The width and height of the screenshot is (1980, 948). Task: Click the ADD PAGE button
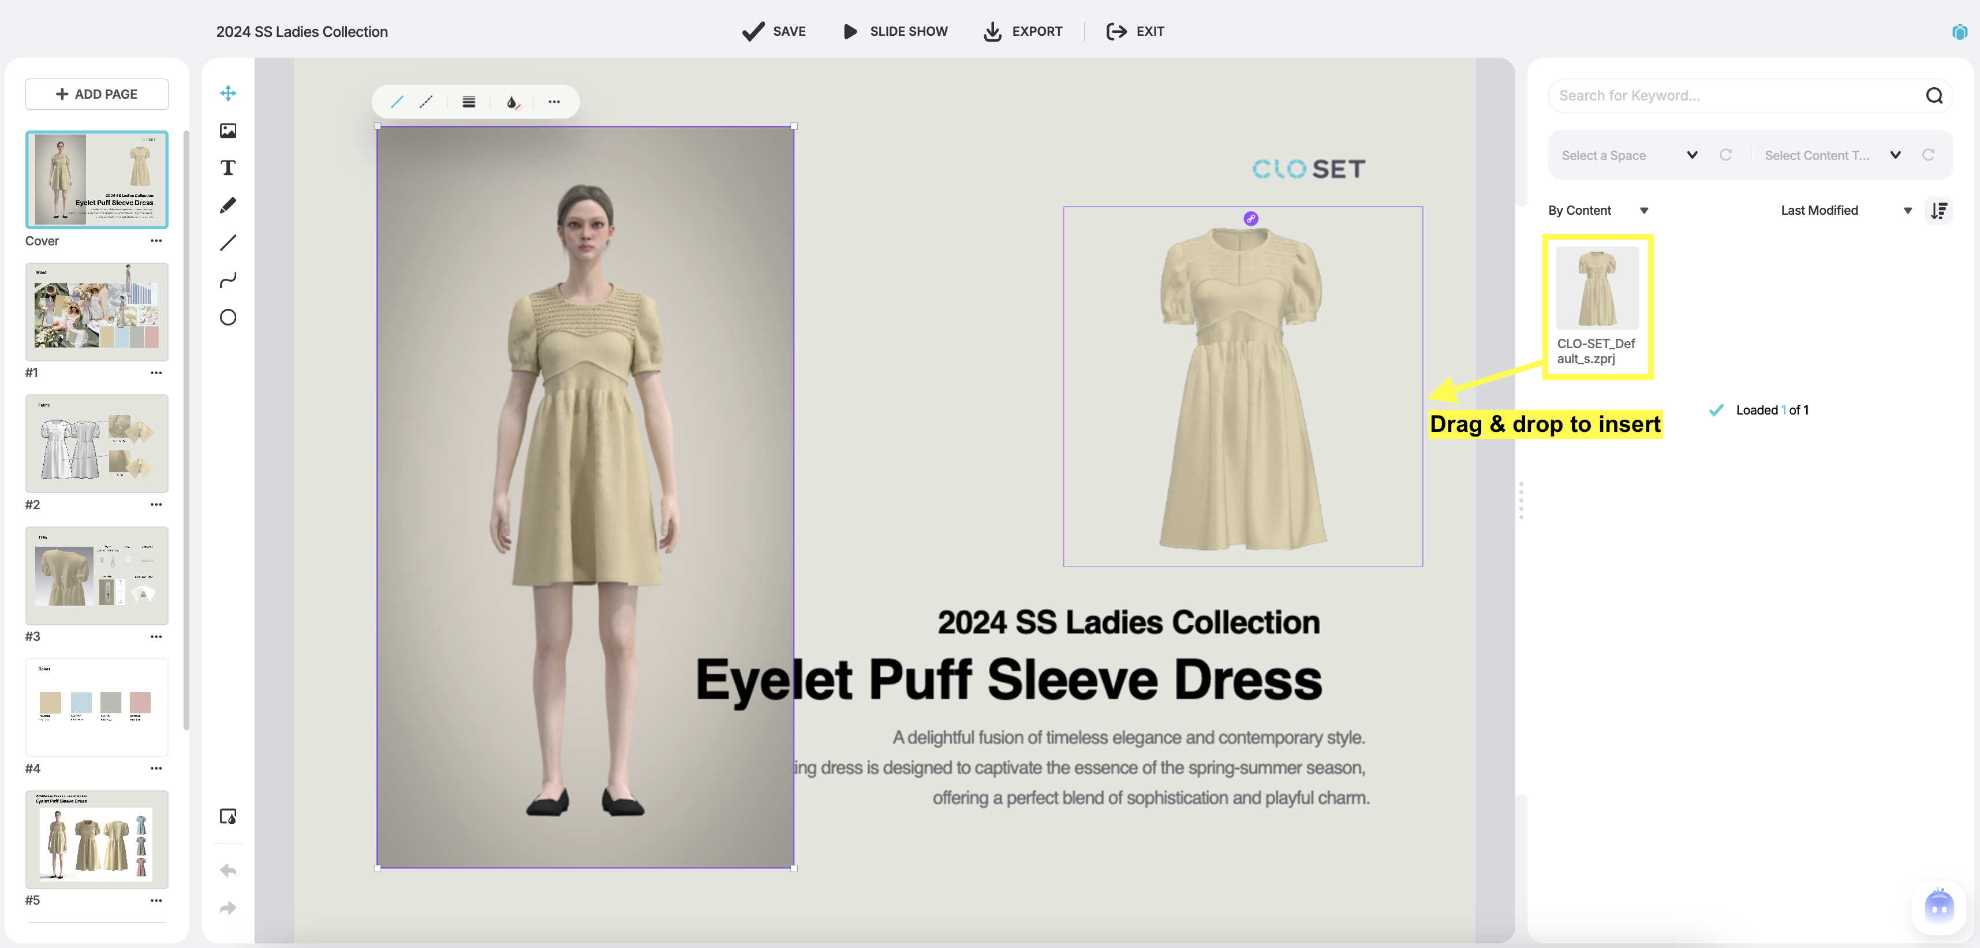pos(96,93)
